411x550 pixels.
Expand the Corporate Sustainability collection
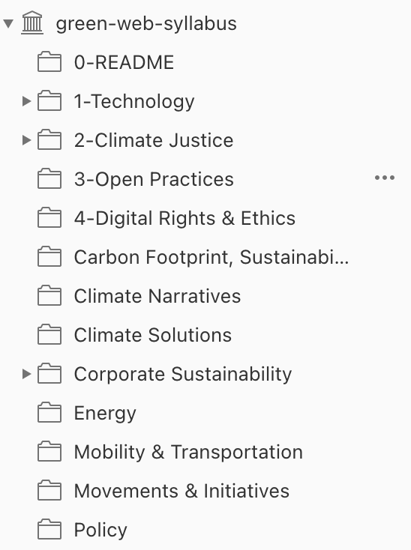pyautogui.click(x=26, y=374)
